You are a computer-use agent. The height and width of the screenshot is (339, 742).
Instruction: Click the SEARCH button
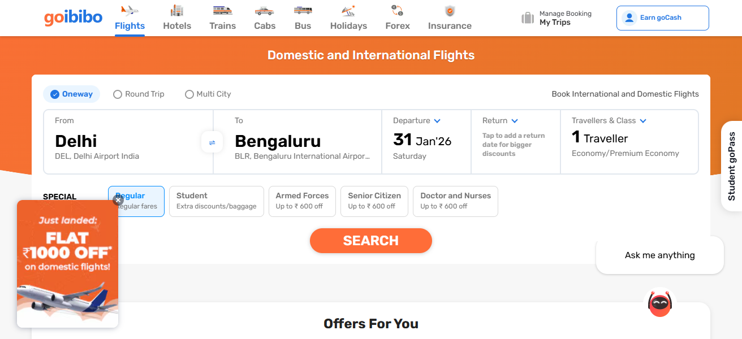tap(370, 240)
